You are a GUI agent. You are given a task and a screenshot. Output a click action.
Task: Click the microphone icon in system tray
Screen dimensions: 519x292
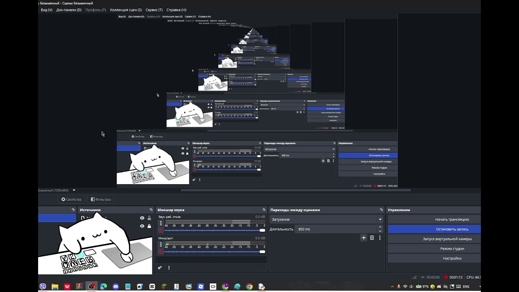coord(399,287)
